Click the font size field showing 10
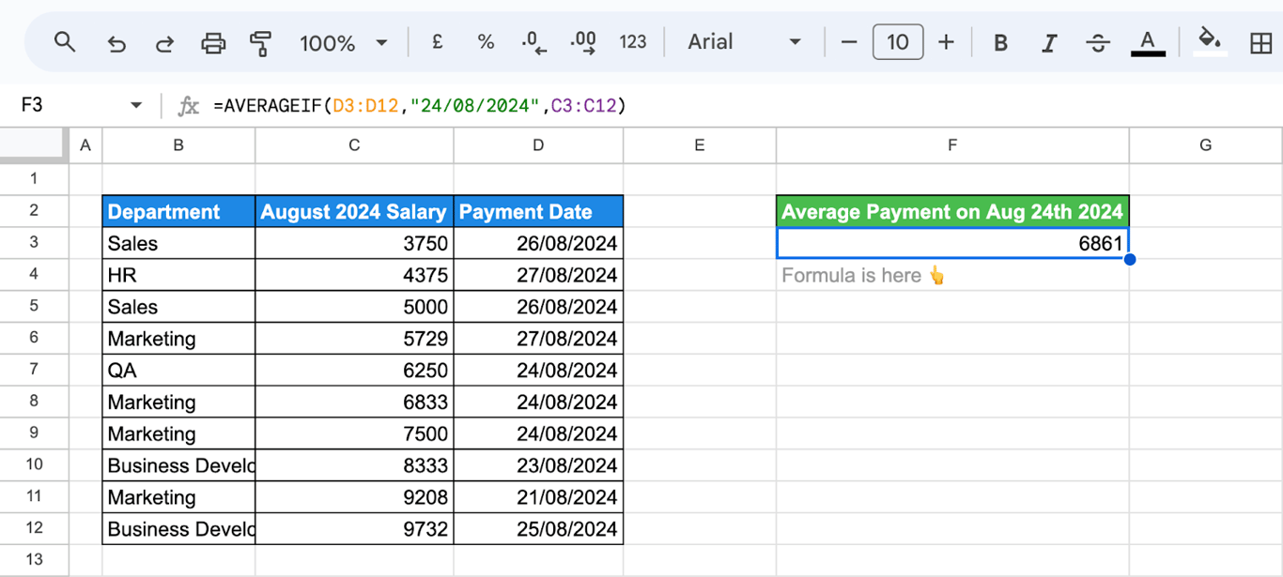 (x=897, y=42)
